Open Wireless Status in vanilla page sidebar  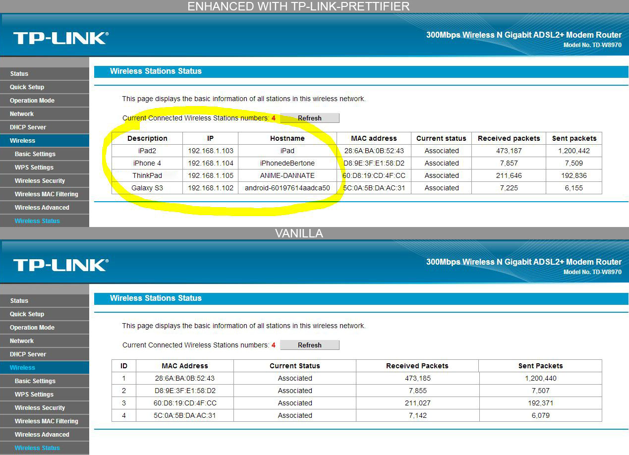(45, 448)
